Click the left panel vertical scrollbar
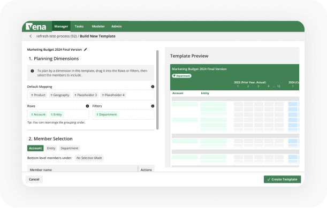327x208 pixels. tap(157, 90)
